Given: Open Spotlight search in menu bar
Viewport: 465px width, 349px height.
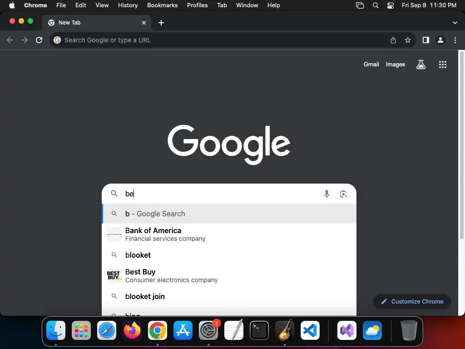Looking at the screenshot, I should (376, 5).
